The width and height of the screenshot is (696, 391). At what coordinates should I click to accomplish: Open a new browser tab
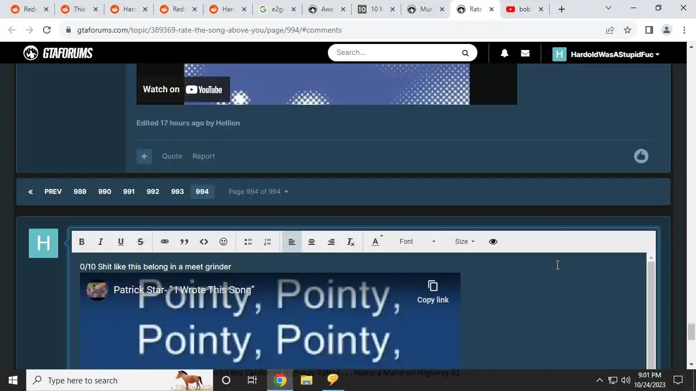point(562,9)
